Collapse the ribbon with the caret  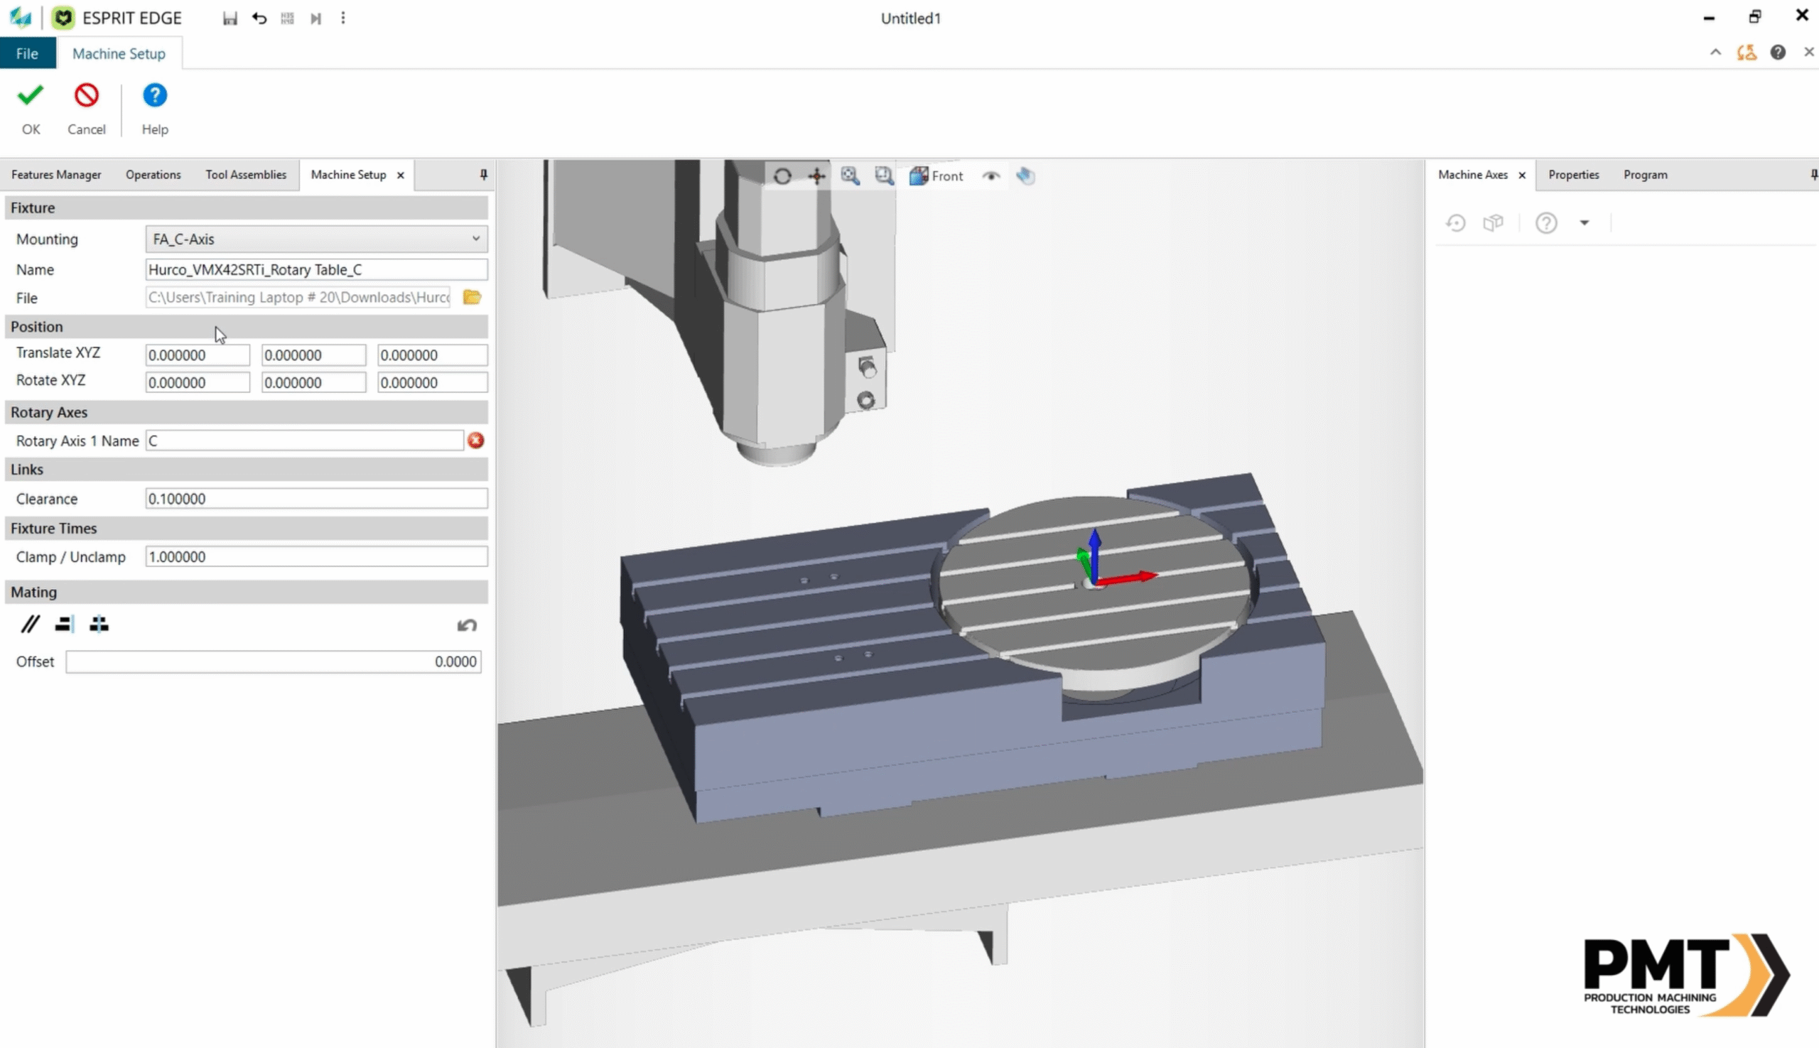click(x=1716, y=52)
